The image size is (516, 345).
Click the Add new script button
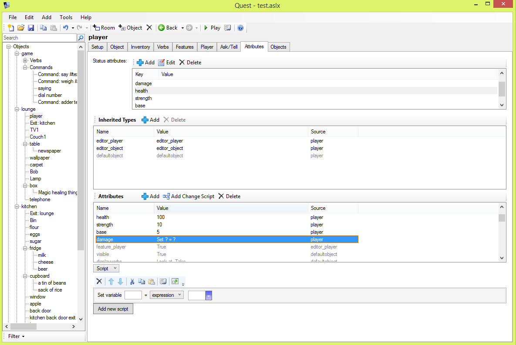pyautogui.click(x=113, y=309)
